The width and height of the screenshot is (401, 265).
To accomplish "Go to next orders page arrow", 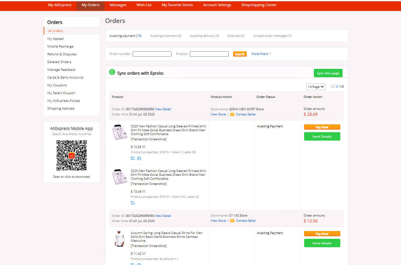I will pos(337,87).
